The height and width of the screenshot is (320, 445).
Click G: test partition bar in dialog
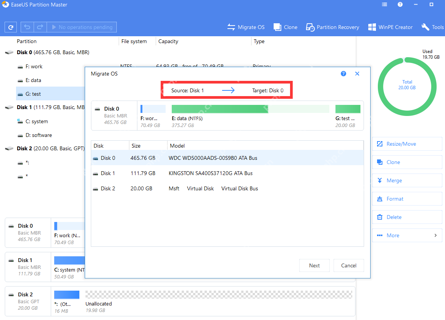coord(348,109)
